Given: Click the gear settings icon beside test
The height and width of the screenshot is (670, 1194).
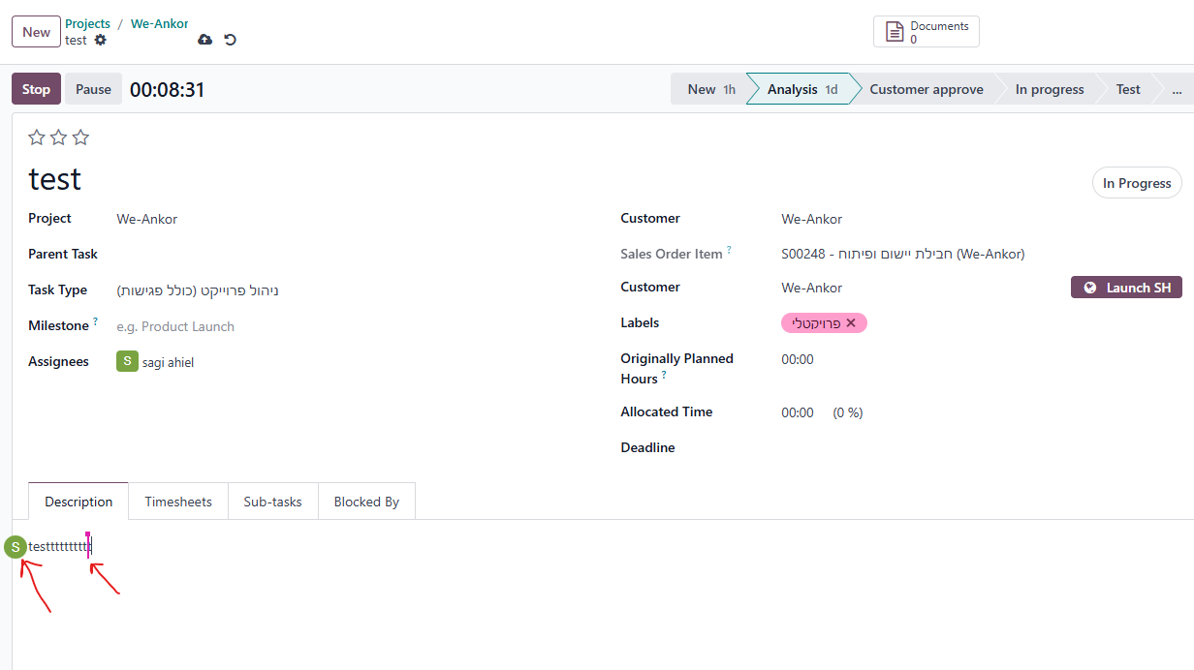Looking at the screenshot, I should pyautogui.click(x=100, y=40).
